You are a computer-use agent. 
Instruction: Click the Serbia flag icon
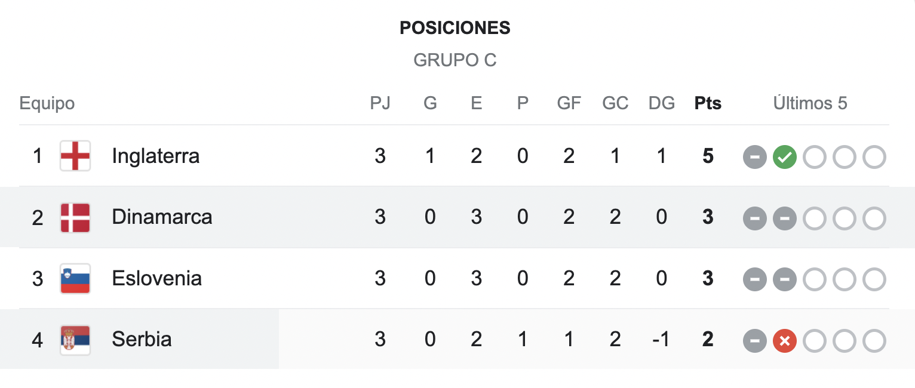pos(75,340)
